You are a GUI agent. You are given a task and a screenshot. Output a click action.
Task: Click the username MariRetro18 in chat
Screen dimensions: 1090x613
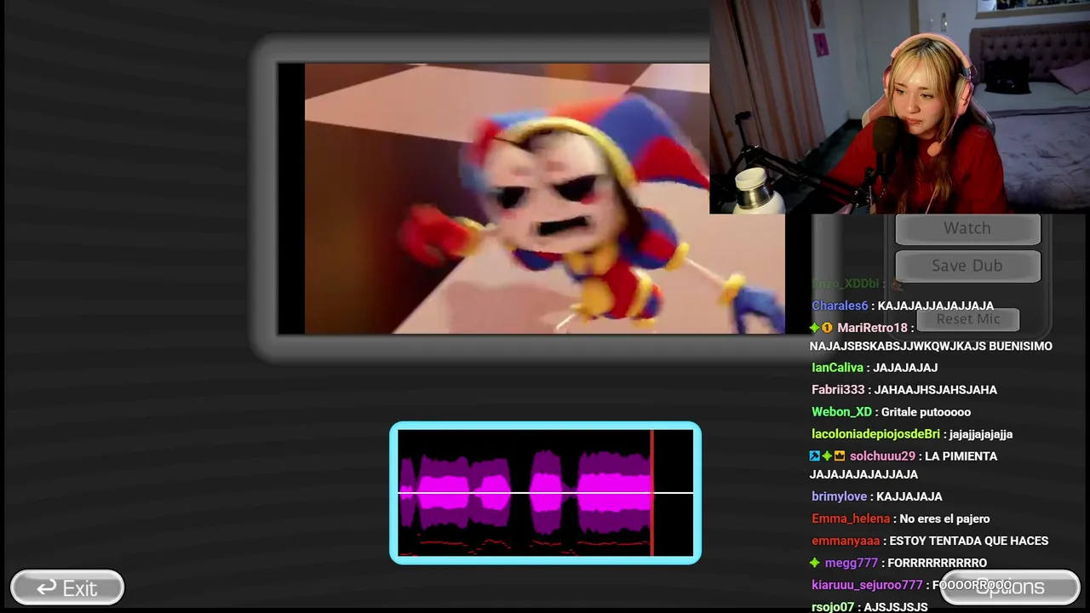tap(872, 328)
